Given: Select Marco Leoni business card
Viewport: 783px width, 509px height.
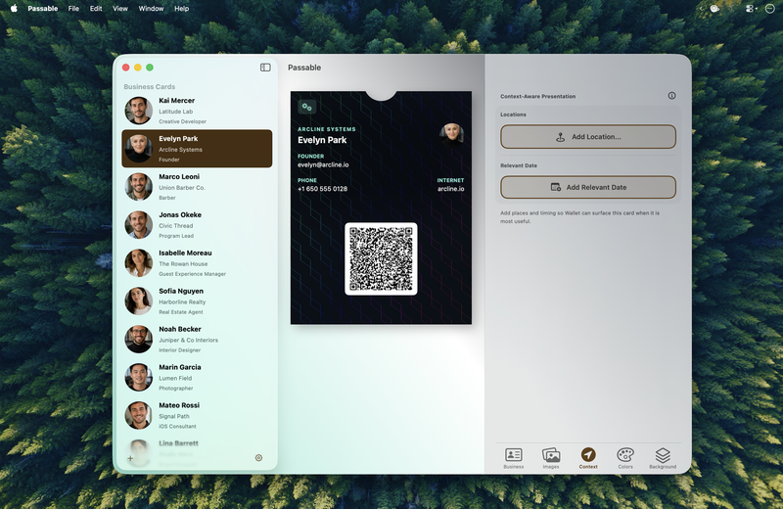Looking at the screenshot, I should [197, 187].
